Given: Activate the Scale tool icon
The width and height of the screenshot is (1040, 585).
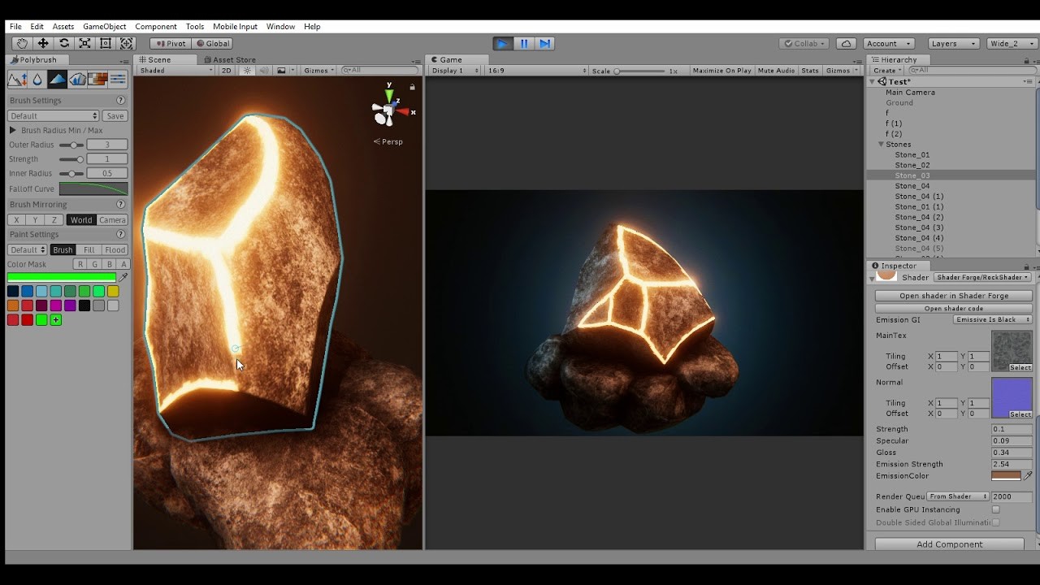Looking at the screenshot, I should [84, 43].
